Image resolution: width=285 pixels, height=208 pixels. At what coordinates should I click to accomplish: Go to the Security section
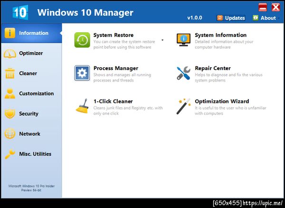point(31,114)
